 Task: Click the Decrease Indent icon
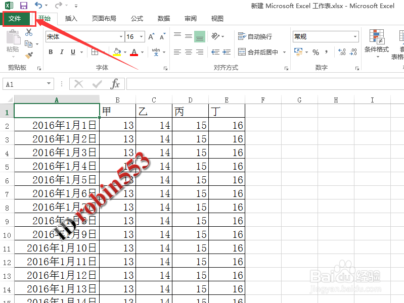tap(215, 52)
